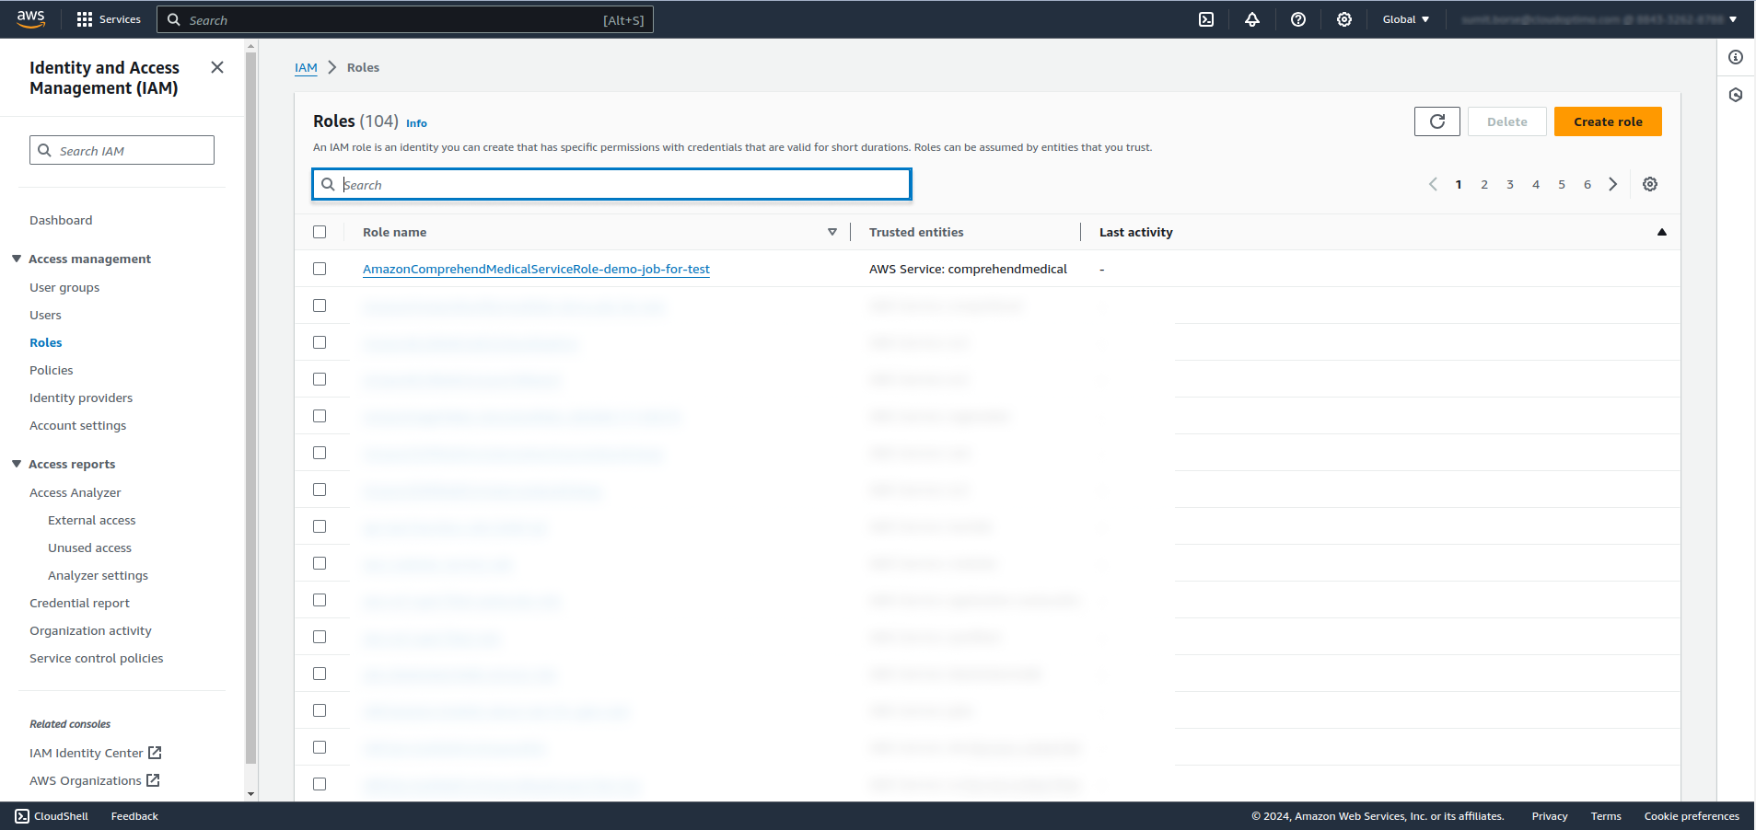Check the sixth role row checkbox
The height and width of the screenshot is (830, 1756).
[320, 453]
